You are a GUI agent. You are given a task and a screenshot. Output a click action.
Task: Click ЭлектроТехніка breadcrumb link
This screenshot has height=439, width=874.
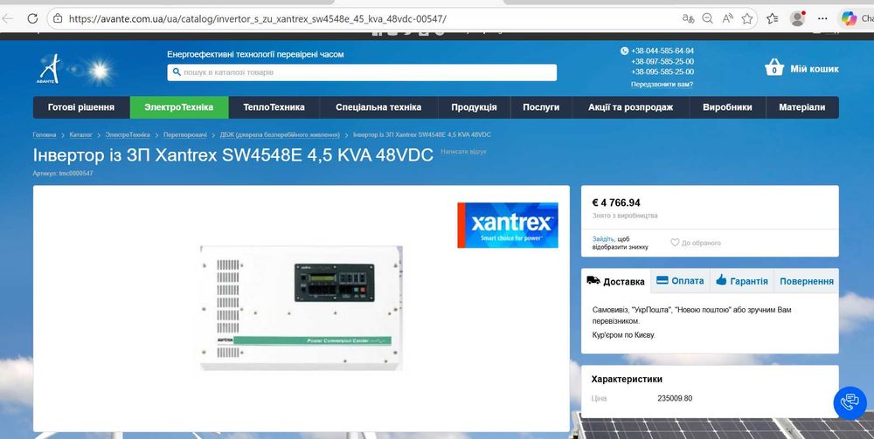pyautogui.click(x=128, y=134)
